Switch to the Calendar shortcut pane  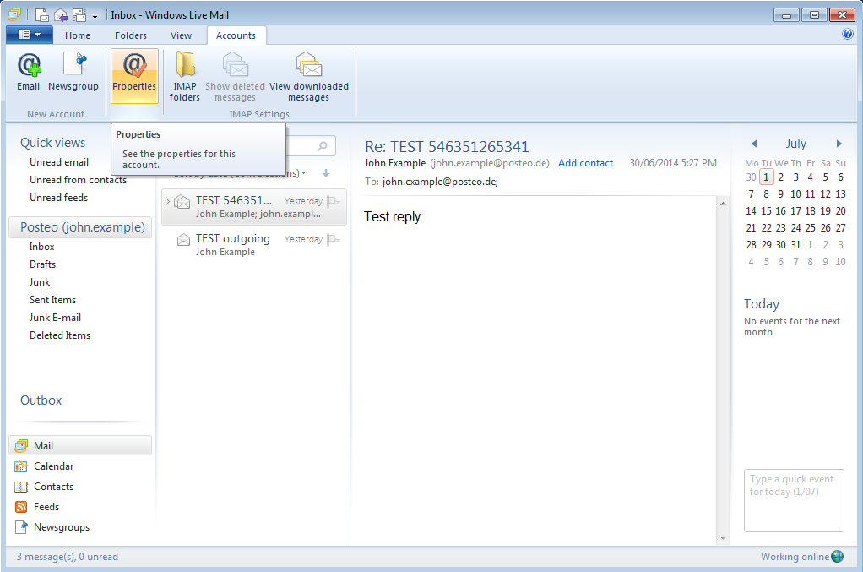[52, 466]
